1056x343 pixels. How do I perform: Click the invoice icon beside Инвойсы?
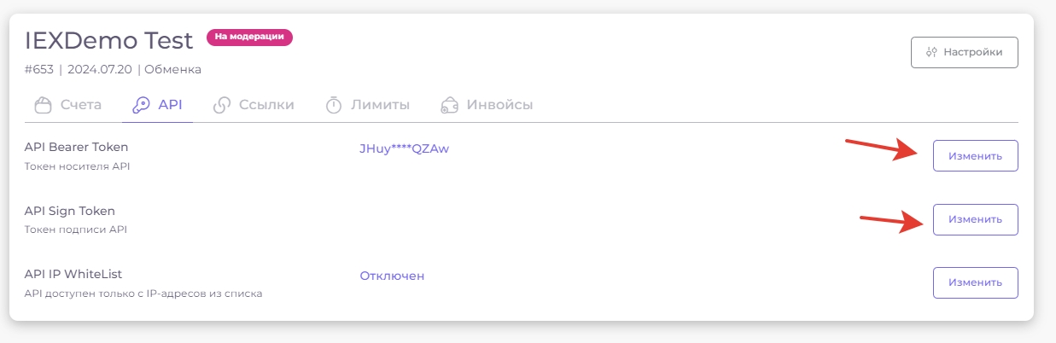pyautogui.click(x=449, y=106)
